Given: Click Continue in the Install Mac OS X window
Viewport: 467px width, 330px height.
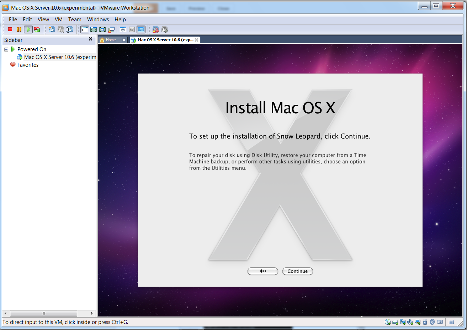Looking at the screenshot, I should point(298,271).
